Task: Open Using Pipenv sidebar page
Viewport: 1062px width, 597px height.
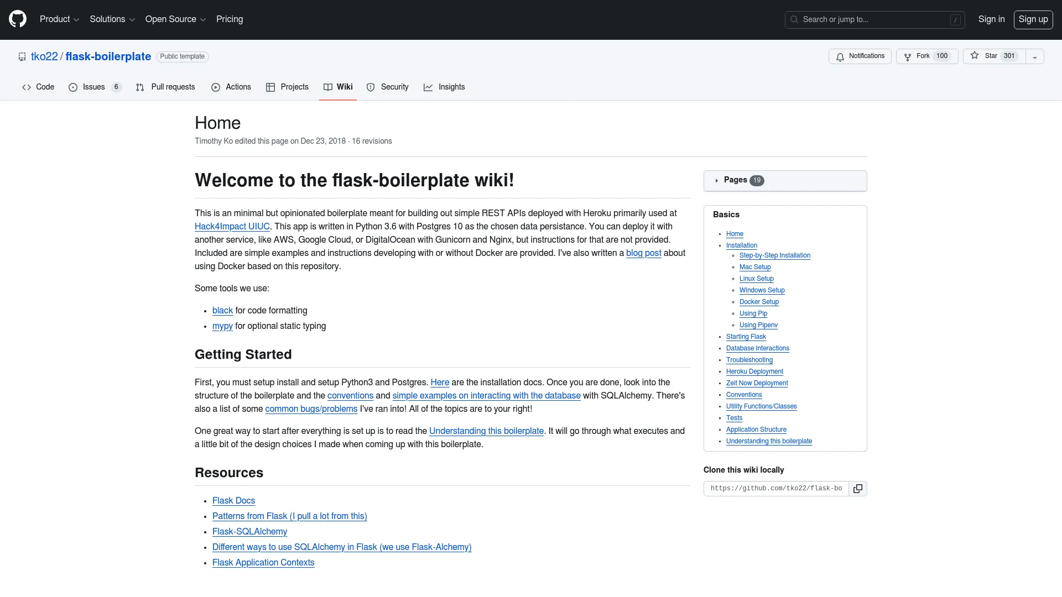Action: point(758,325)
